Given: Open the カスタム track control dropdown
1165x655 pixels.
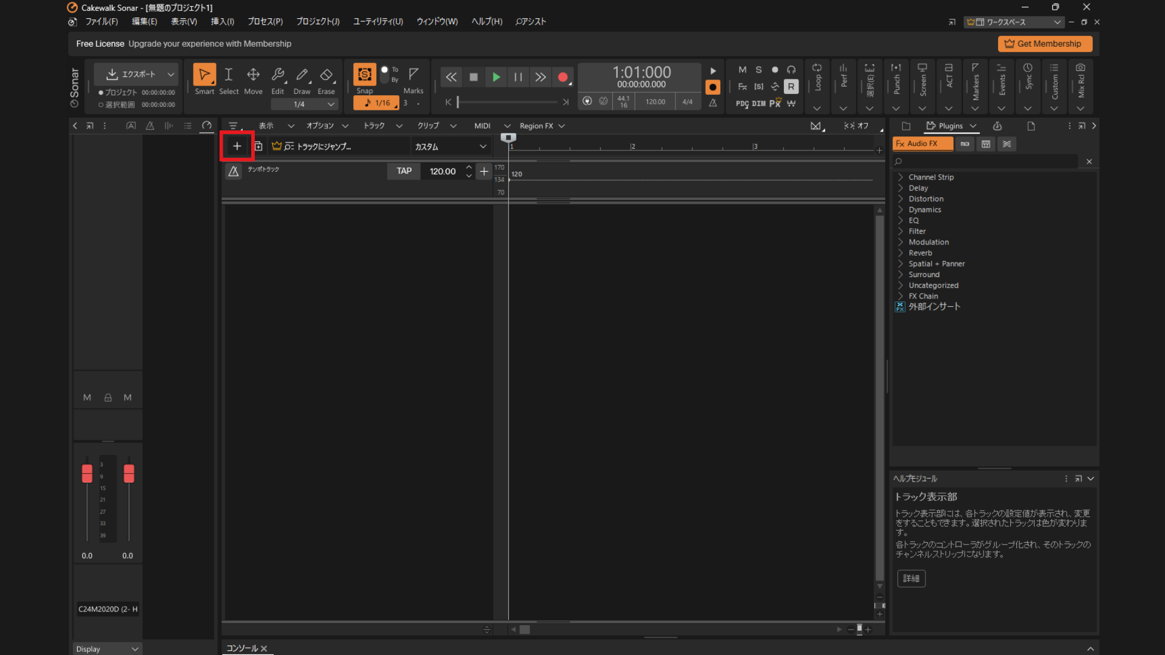Looking at the screenshot, I should pos(450,147).
